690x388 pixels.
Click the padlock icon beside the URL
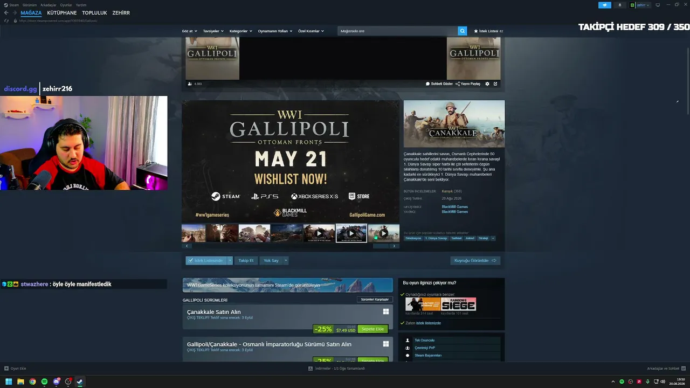click(15, 20)
